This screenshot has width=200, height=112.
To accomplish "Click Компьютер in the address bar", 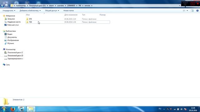I will (x=21, y=6).
